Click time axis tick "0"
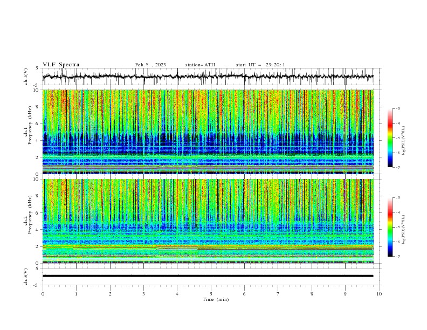Screen dimensions: 427x330 pos(43,294)
